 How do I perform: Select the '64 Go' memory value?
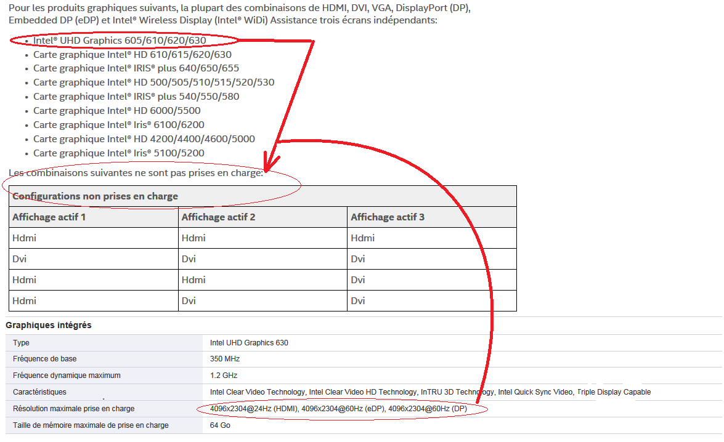pos(220,425)
